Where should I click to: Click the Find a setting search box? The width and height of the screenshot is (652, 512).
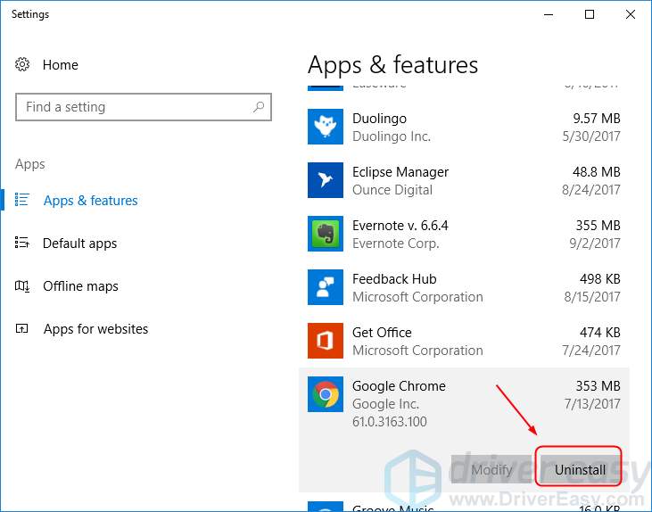click(144, 107)
